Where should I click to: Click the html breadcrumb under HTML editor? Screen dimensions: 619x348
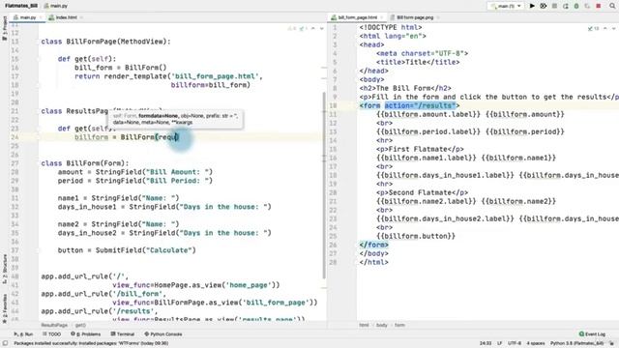pos(364,325)
